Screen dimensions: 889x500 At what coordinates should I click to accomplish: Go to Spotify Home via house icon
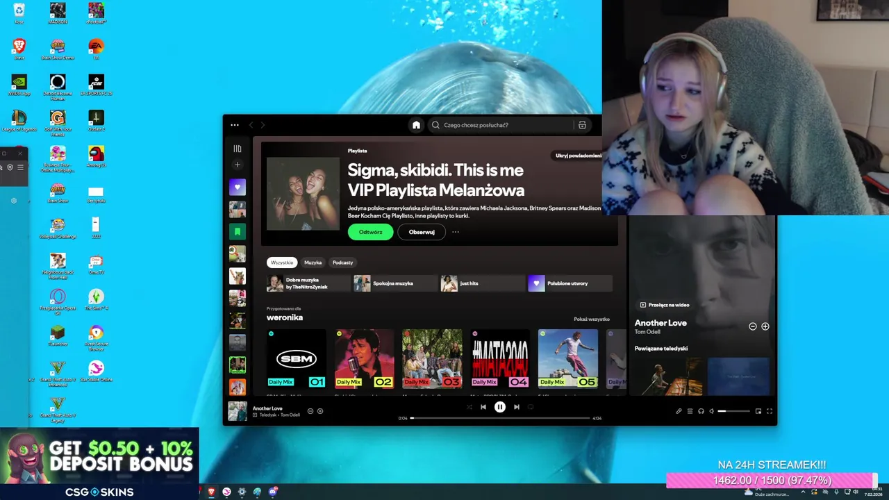coord(416,125)
